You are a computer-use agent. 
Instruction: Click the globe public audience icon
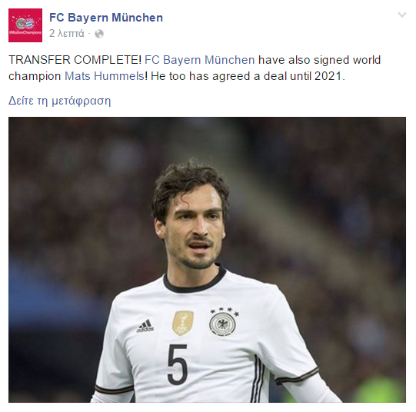[x=99, y=34]
